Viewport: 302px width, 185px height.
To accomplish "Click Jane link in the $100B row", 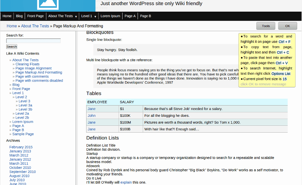I will (x=92, y=129).
